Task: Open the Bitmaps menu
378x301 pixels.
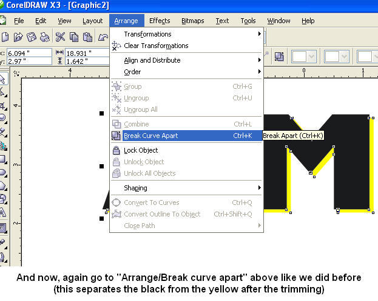Action: click(192, 21)
